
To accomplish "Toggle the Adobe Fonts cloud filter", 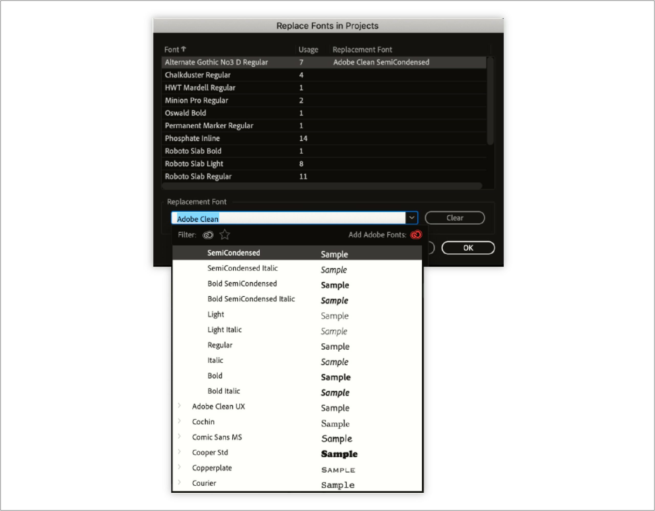I will tap(208, 235).
